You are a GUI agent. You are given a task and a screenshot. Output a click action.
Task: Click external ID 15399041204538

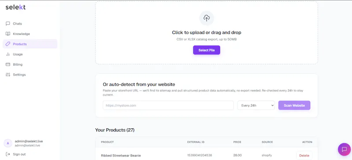tap(200, 155)
